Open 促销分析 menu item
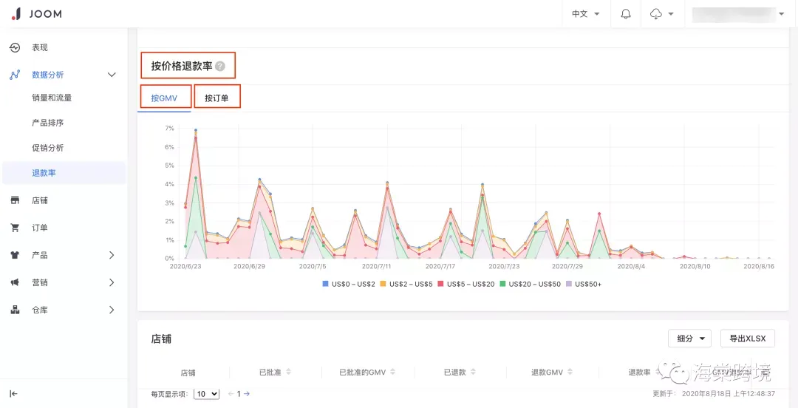 point(47,148)
